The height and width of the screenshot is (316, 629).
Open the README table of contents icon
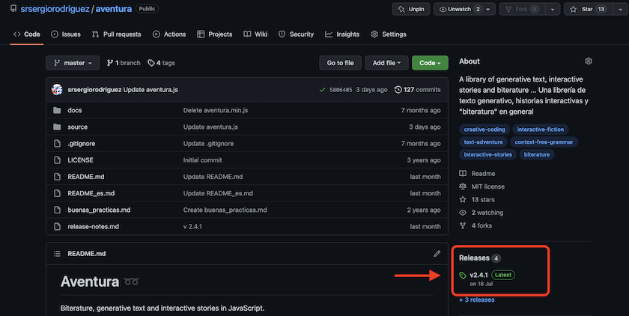(x=56, y=254)
